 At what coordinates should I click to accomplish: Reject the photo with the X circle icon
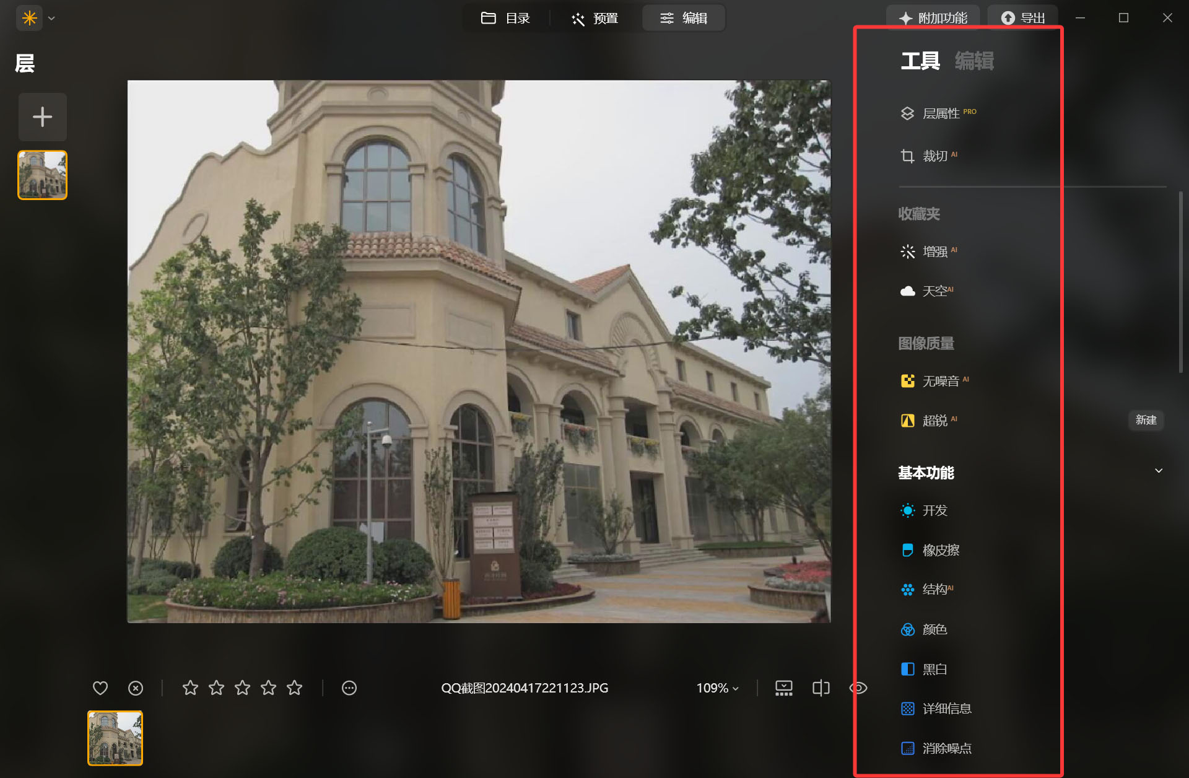[x=136, y=688]
